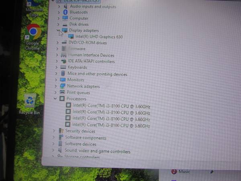
Task: Select the Software devices label
Action: pos(80,144)
